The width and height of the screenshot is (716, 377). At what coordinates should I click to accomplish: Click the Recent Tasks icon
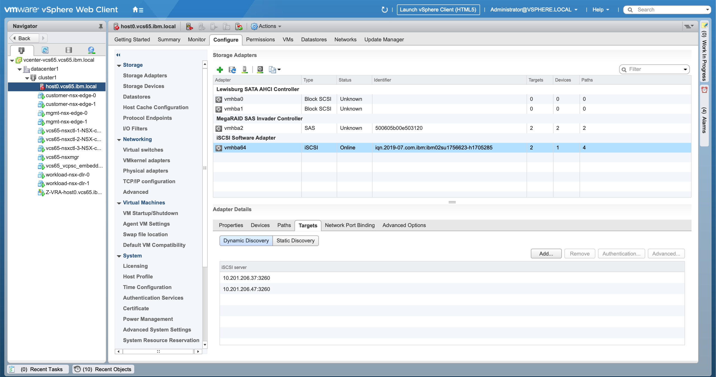pyautogui.click(x=12, y=369)
